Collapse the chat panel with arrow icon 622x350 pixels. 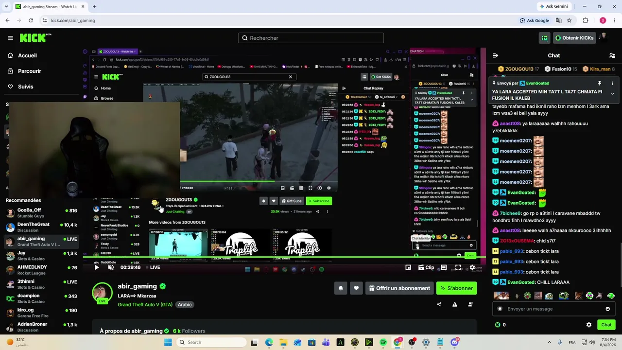495,56
